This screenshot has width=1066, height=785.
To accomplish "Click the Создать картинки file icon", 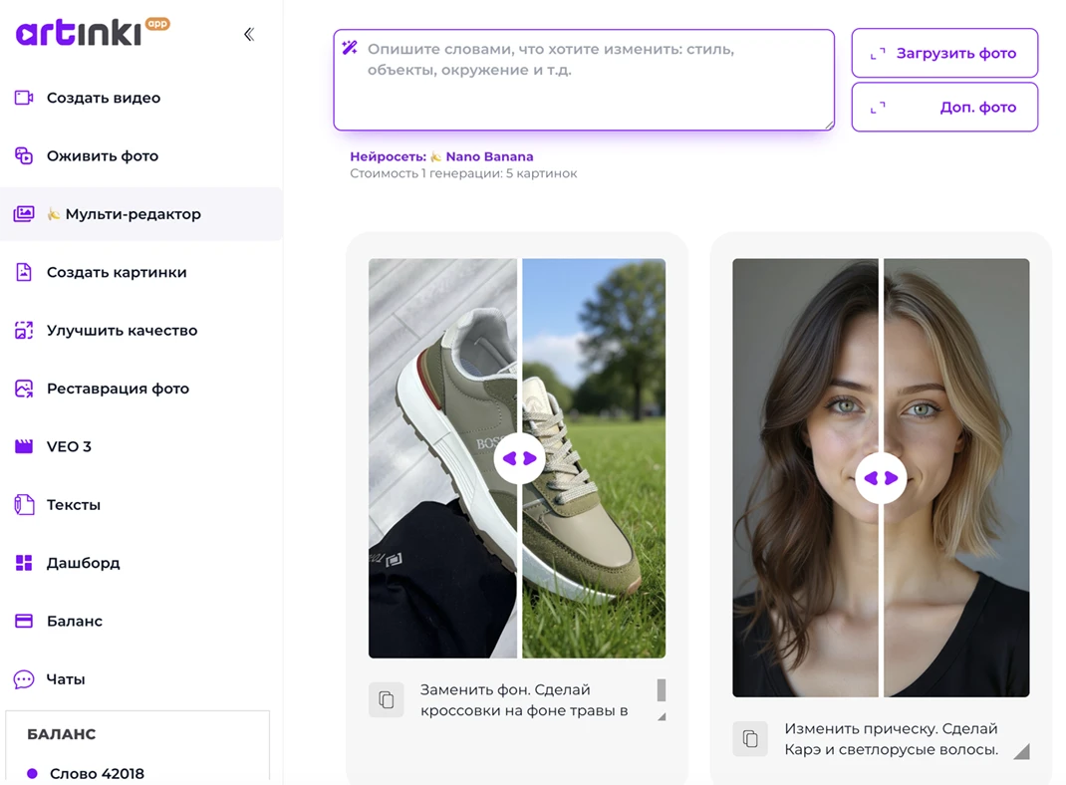I will 24,272.
